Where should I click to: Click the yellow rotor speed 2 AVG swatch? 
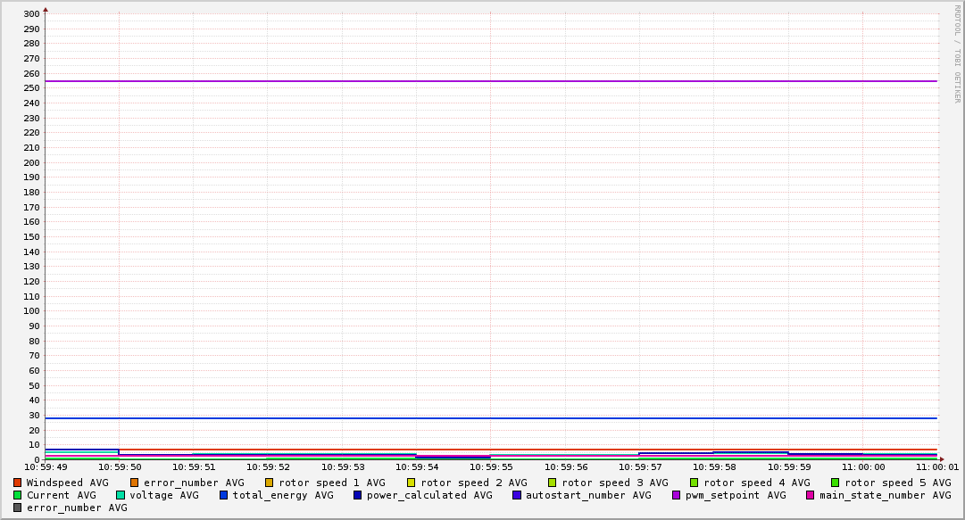point(411,483)
